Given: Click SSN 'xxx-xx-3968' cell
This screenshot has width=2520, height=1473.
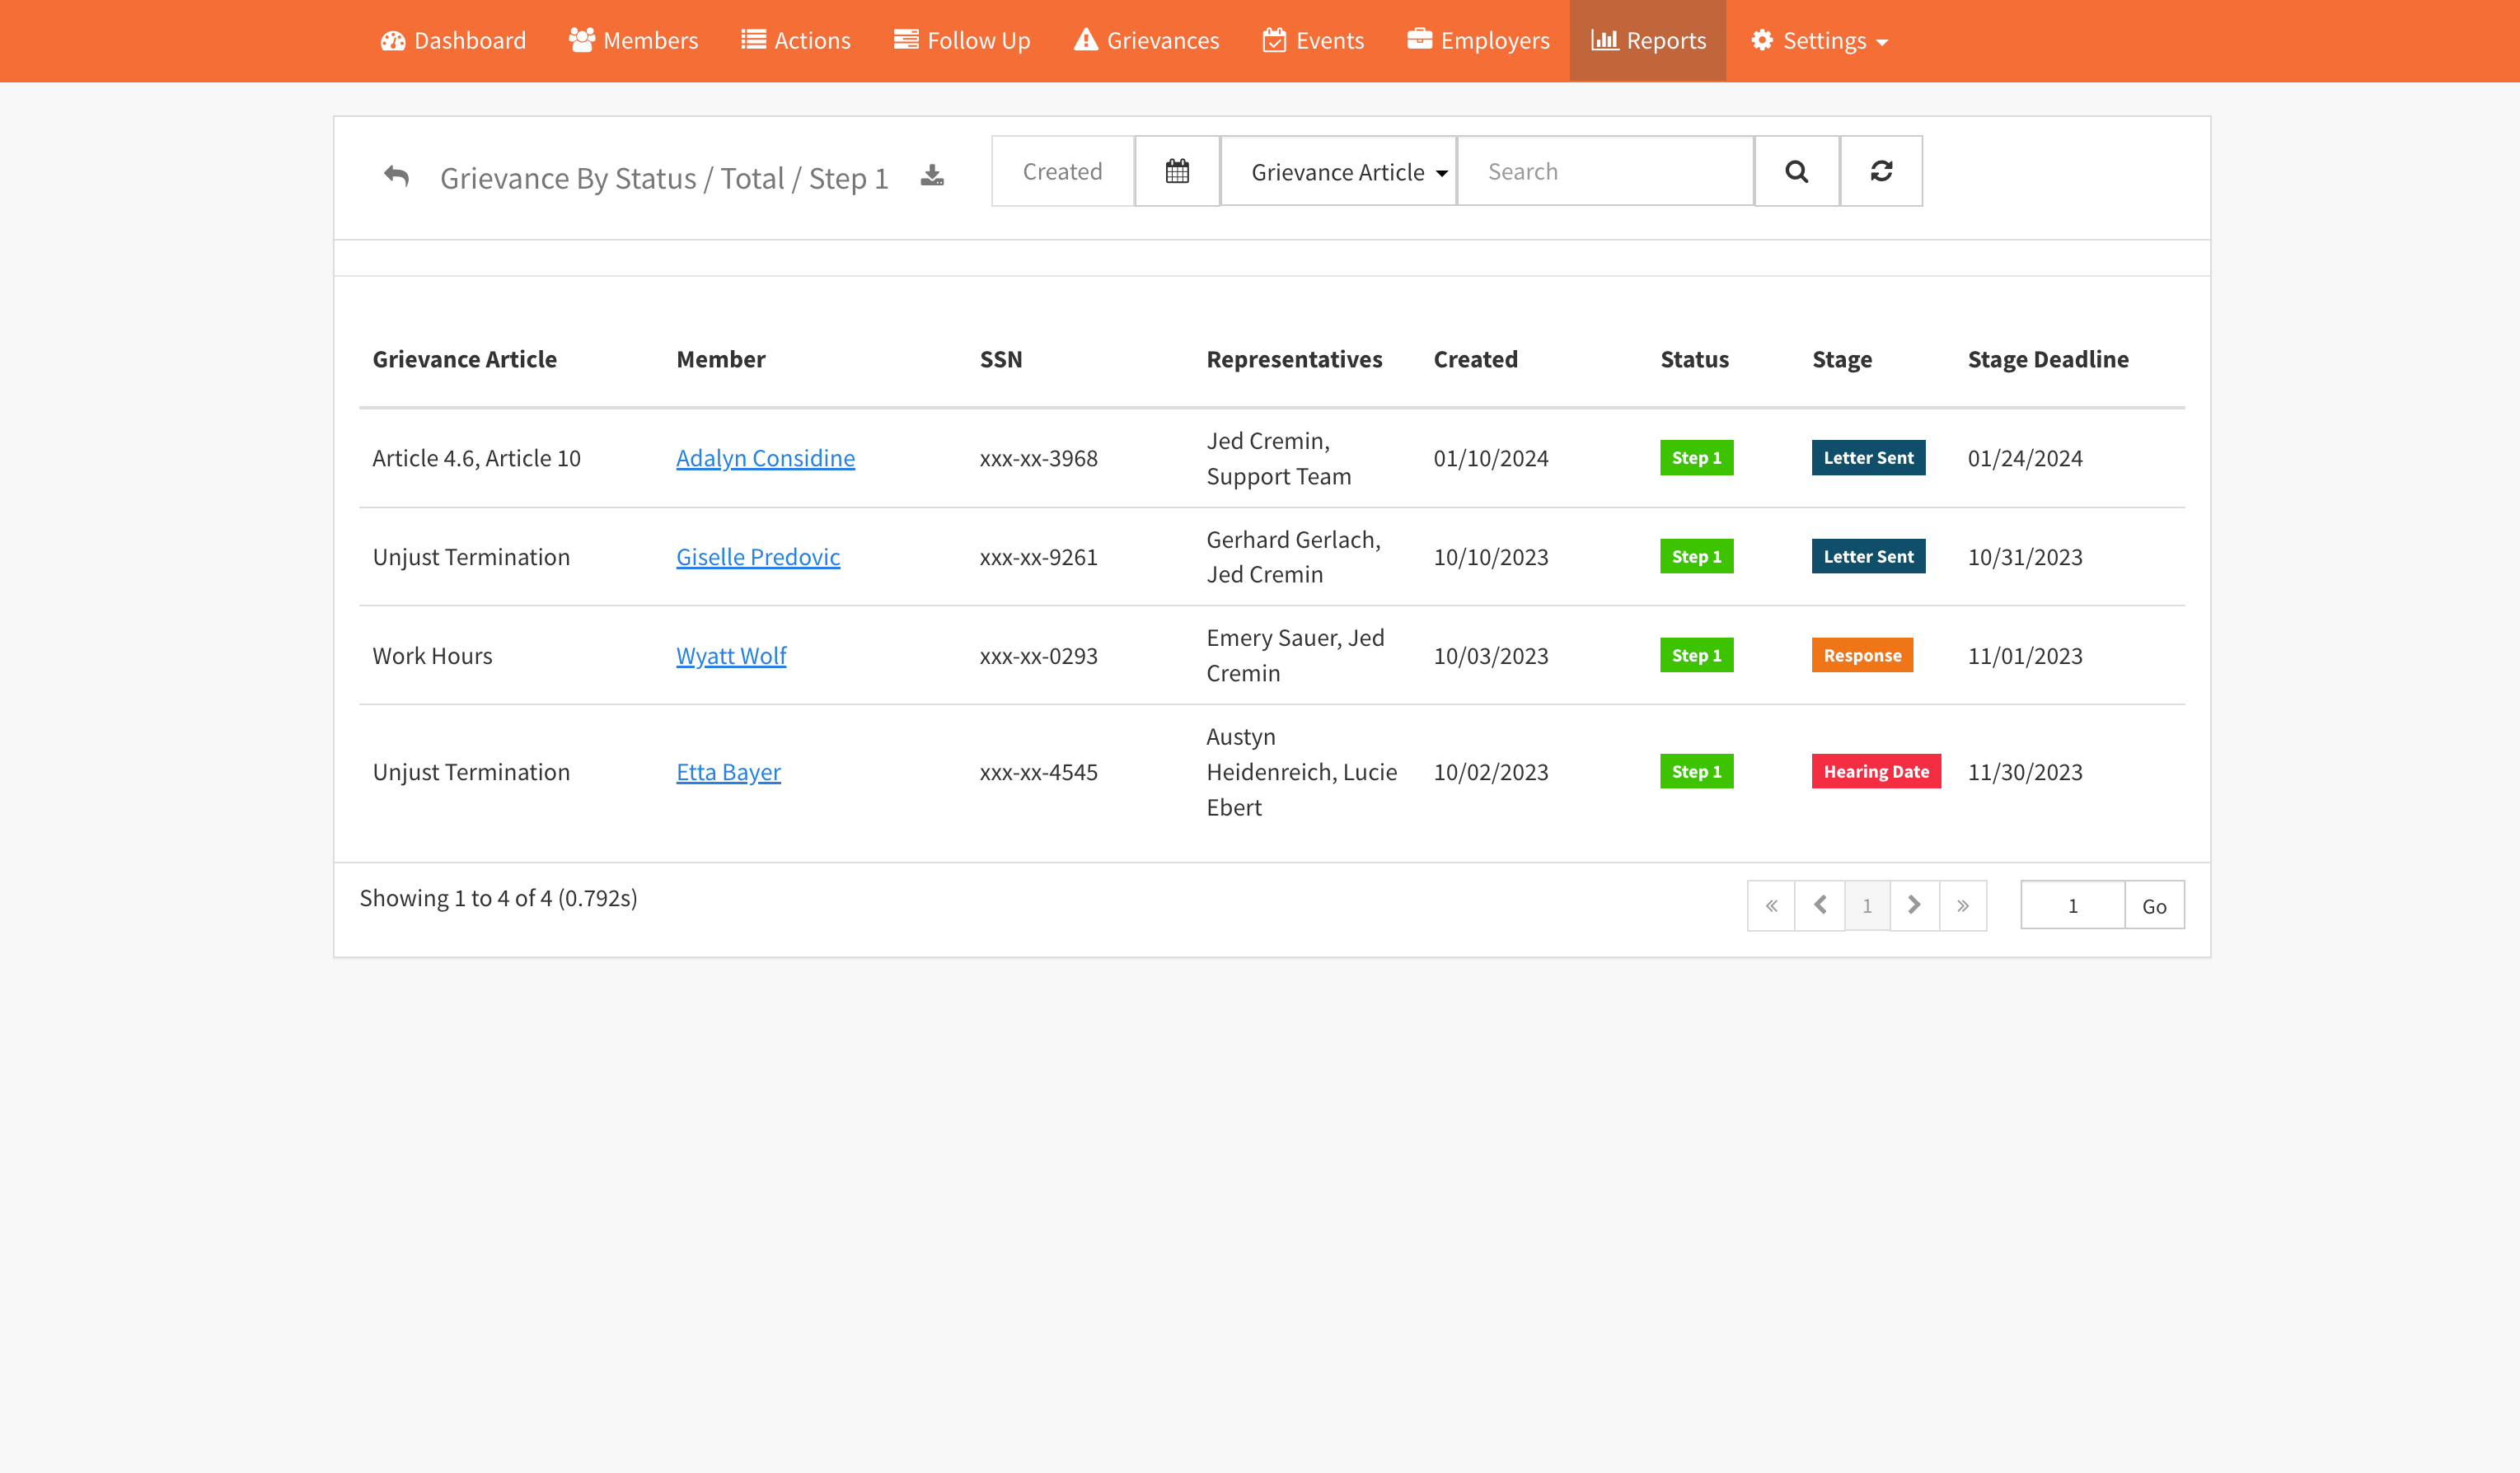Looking at the screenshot, I should pos(1038,458).
